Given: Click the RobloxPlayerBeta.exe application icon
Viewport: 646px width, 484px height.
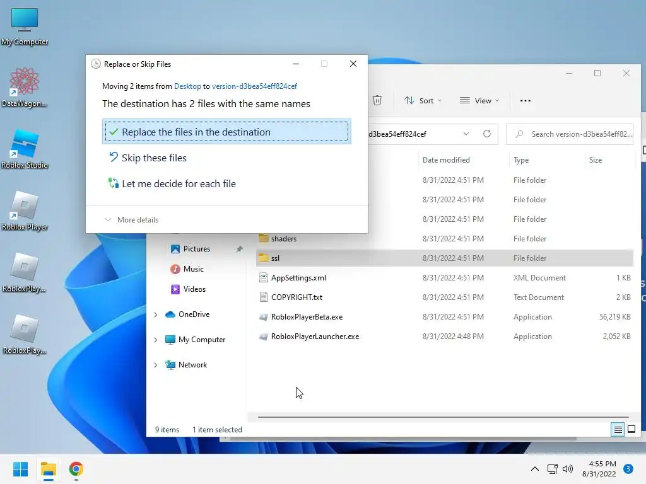Looking at the screenshot, I should [263, 317].
